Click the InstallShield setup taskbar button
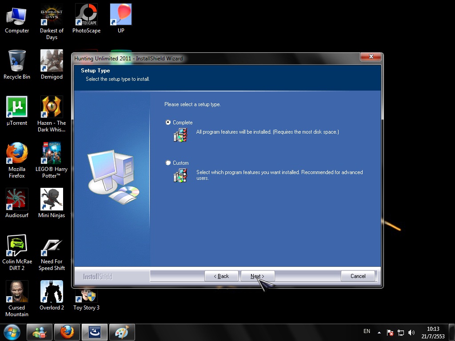 click(95, 332)
